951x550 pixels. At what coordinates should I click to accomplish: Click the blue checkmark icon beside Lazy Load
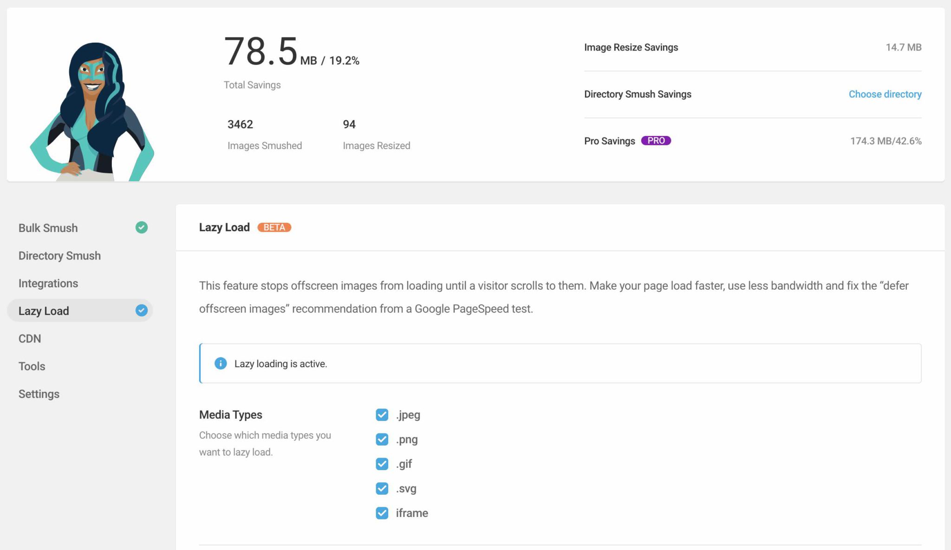(x=142, y=311)
